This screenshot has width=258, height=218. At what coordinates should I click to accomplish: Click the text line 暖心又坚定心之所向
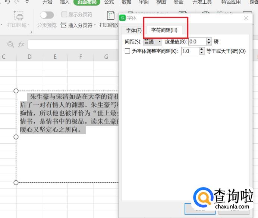pos(51,129)
